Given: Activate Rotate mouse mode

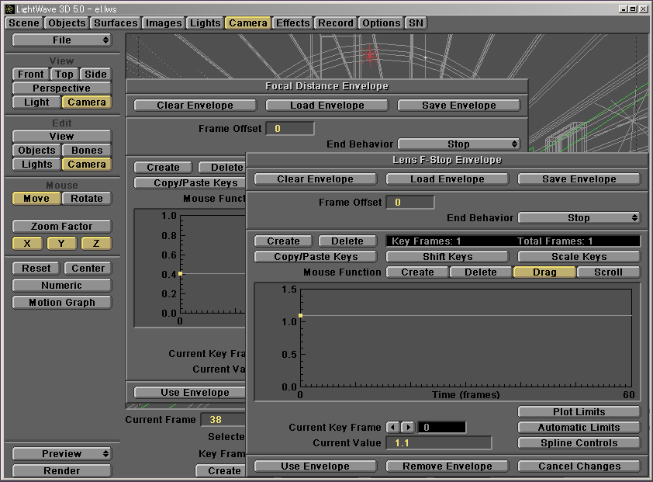Looking at the screenshot, I should click(86, 199).
